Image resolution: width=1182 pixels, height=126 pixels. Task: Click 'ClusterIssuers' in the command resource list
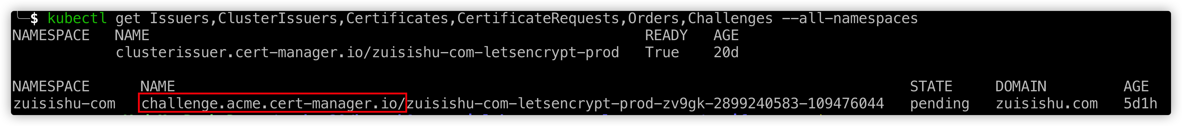278,18
